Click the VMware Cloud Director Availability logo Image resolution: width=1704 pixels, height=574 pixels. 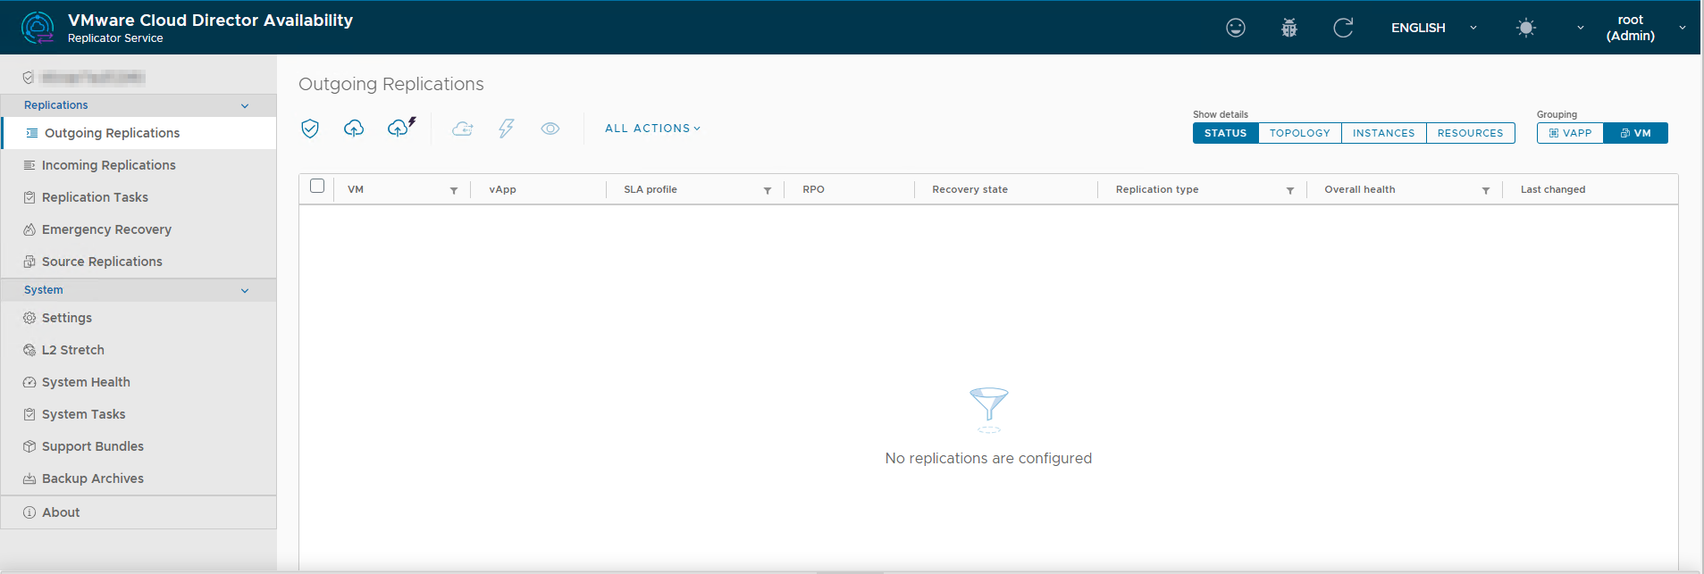point(38,28)
